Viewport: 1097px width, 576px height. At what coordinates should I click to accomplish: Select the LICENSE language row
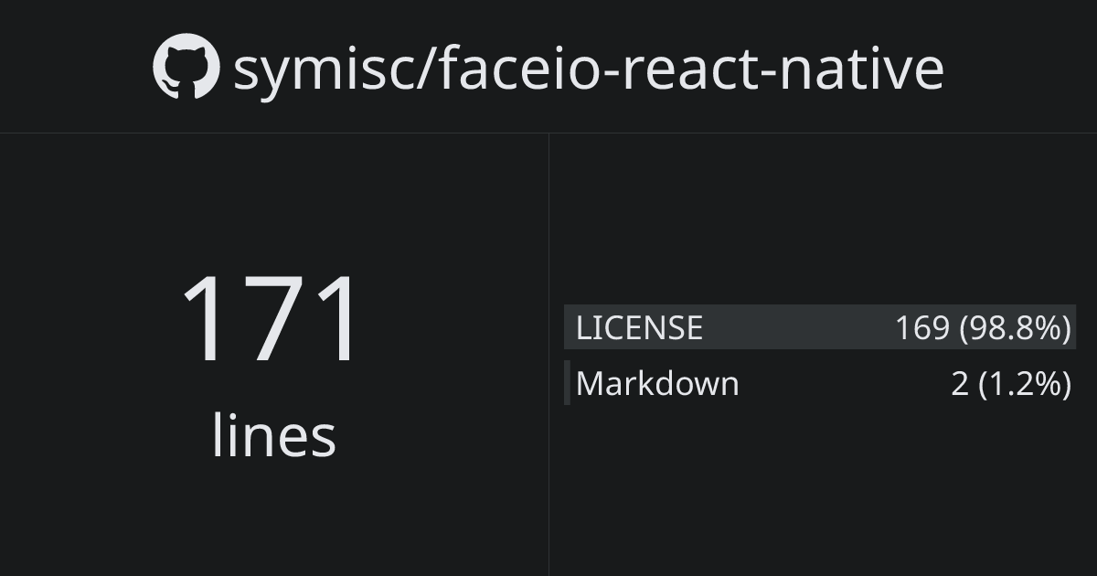click(x=820, y=326)
